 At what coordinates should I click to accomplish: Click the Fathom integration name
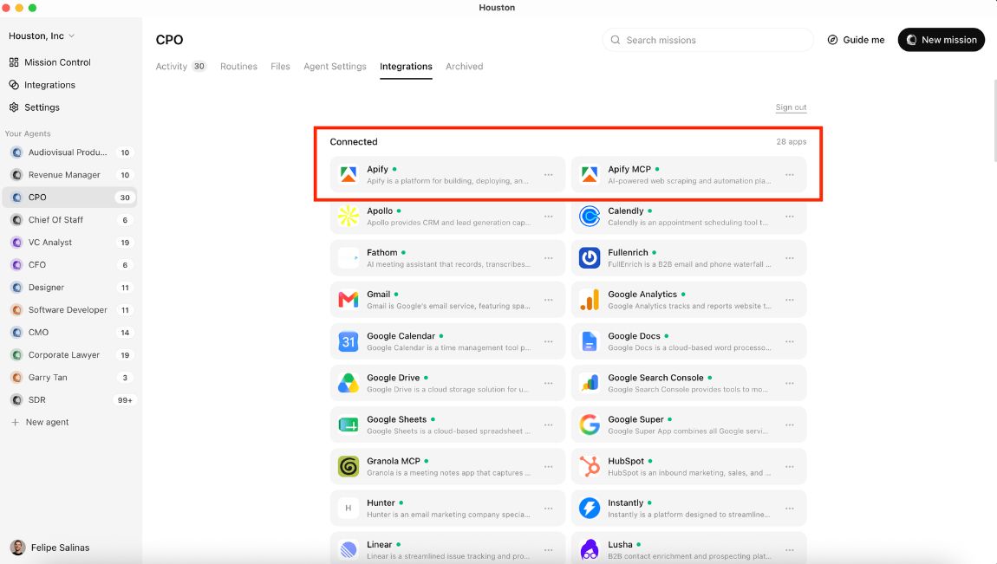381,252
